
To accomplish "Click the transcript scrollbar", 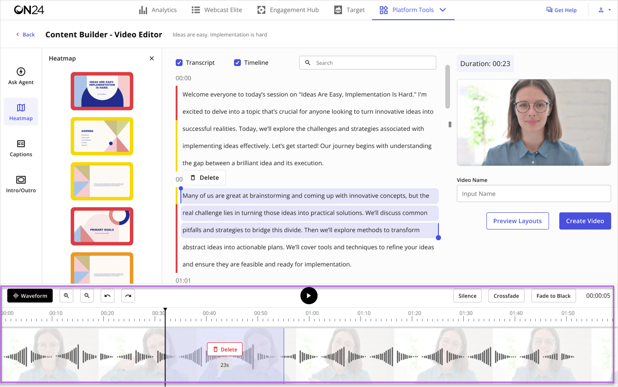I will click(448, 87).
